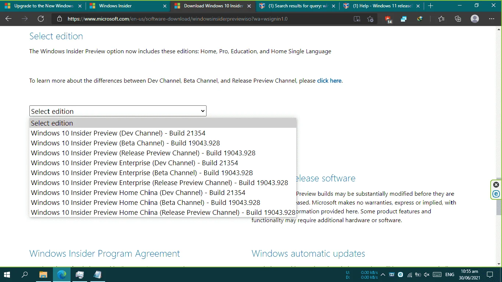This screenshot has height=282, width=502.
Task: Click the 'Windows Insider Program Agreement' heading
Action: click(x=105, y=254)
